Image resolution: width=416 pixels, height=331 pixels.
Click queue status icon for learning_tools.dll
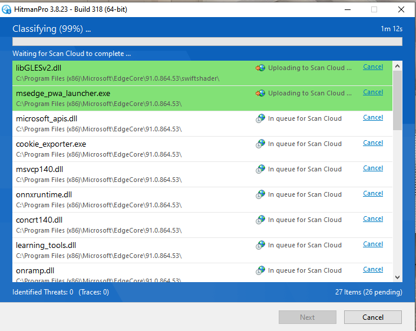pos(260,245)
